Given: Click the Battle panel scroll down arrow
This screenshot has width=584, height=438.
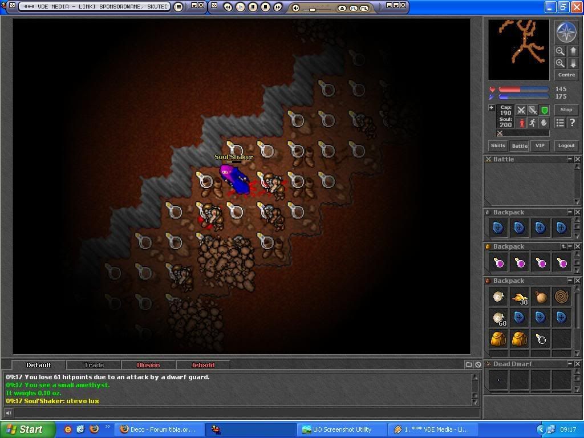Looking at the screenshot, I should (x=577, y=201).
